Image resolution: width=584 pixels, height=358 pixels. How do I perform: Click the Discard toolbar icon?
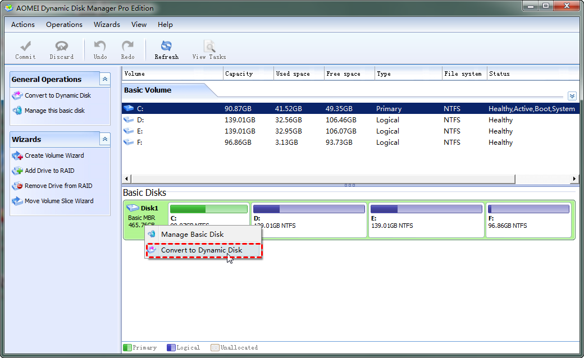[61, 46]
